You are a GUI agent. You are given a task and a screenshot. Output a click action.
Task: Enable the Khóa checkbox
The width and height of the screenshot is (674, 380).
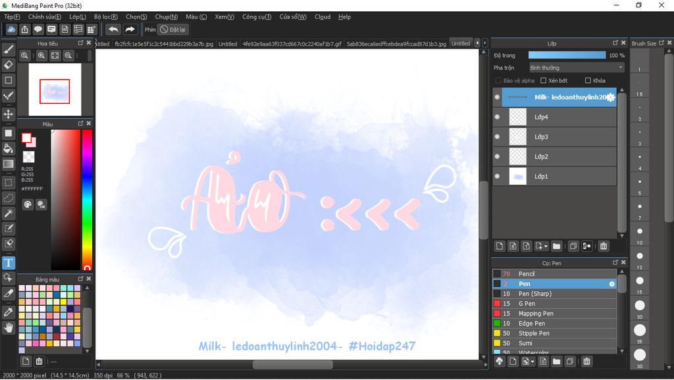pos(588,81)
